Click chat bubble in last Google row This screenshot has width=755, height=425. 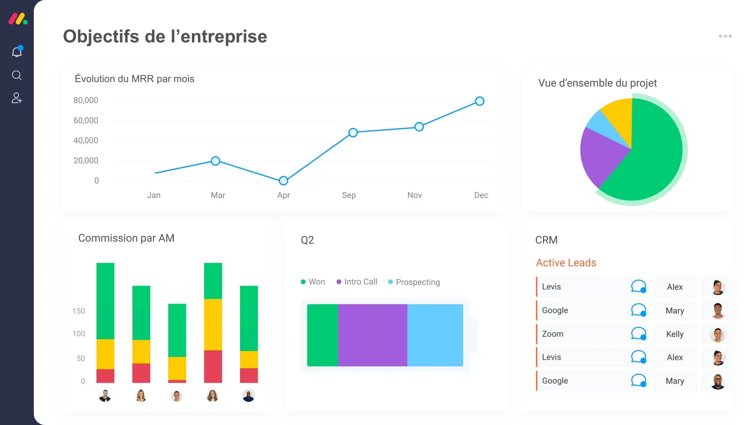639,380
